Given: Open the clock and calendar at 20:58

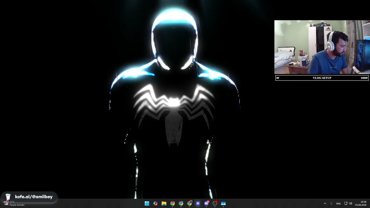Looking at the screenshot, I should (x=361, y=203).
